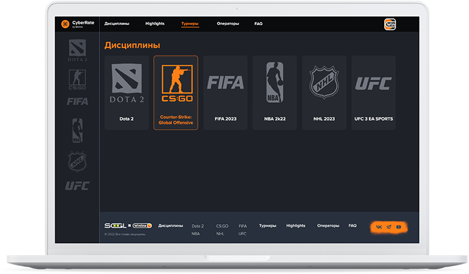The image size is (469, 274).
Task: Click the Winline logo in footer
Action: [x=142, y=226]
